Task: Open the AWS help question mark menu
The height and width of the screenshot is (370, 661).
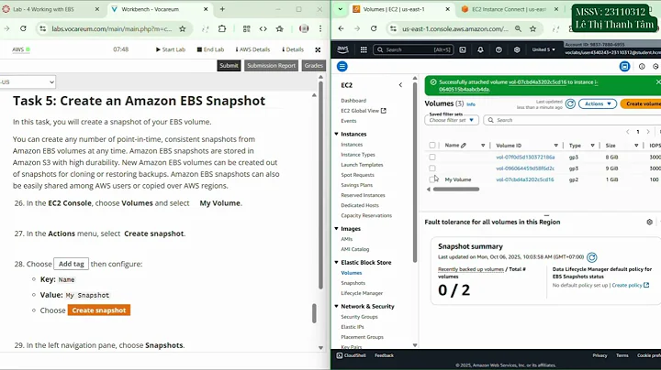Action: pos(499,49)
